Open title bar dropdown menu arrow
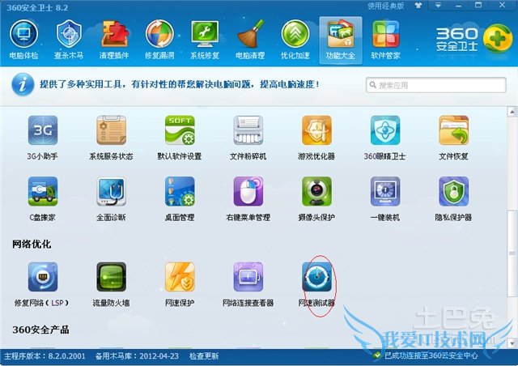 [438, 6]
